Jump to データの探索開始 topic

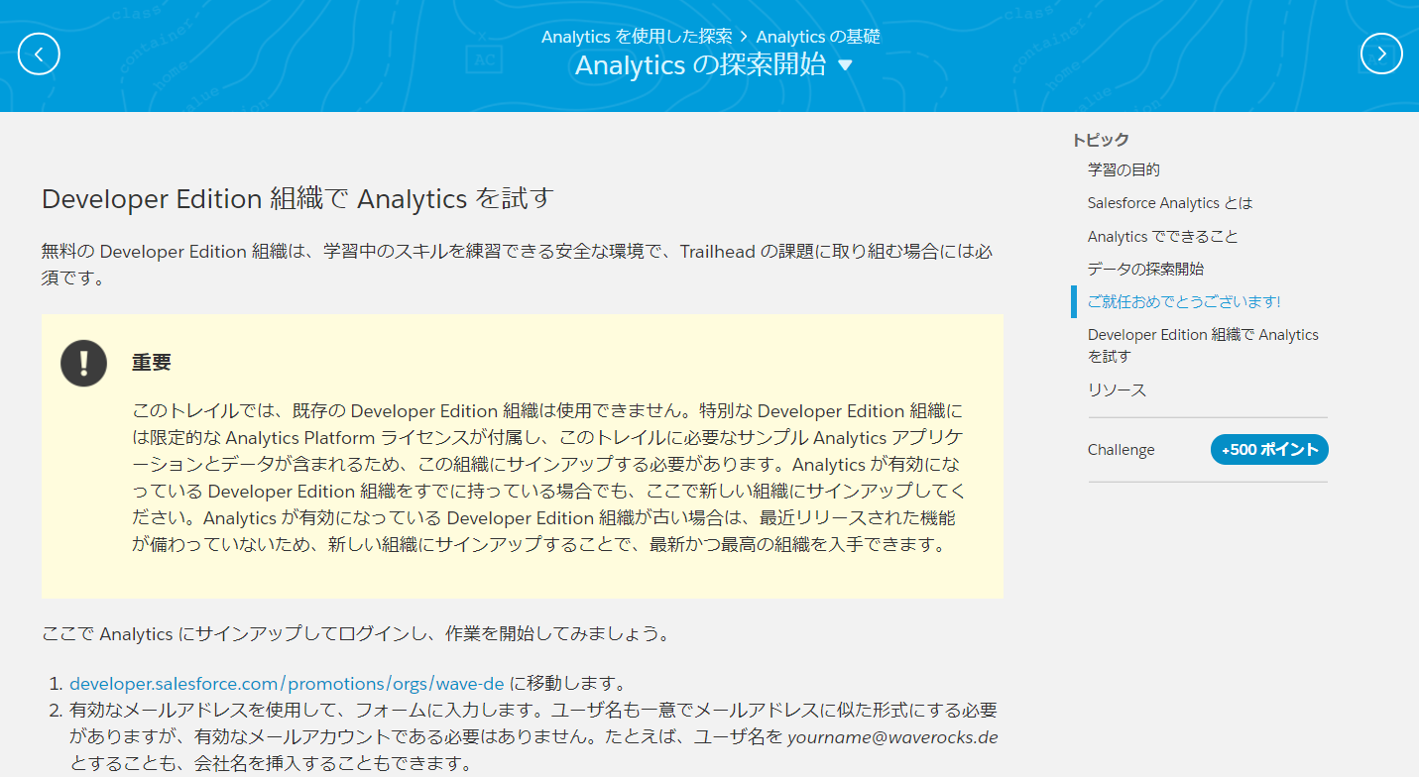[x=1145, y=270]
